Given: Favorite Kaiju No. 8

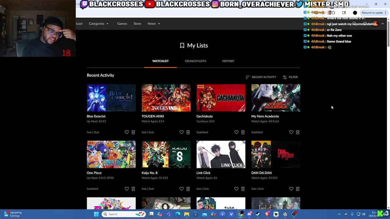Looking at the screenshot, I should tap(182, 189).
